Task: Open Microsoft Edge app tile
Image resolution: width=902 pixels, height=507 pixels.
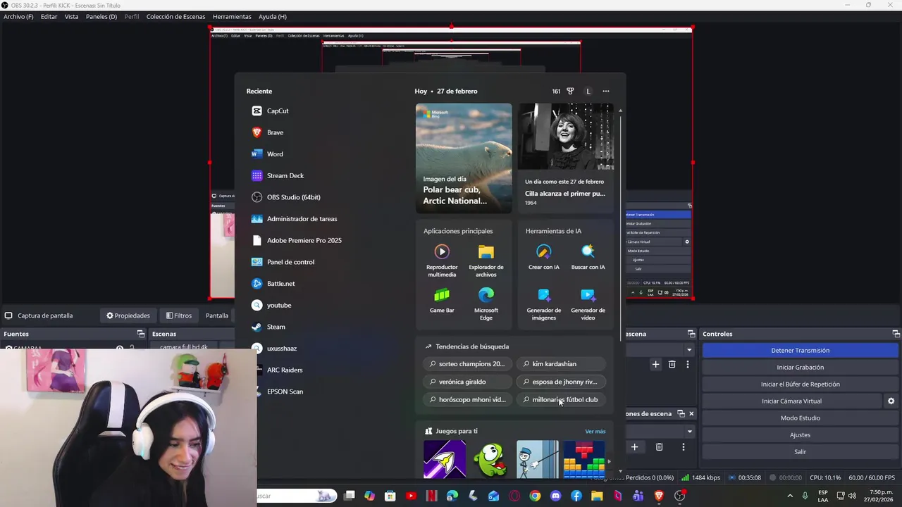Action: (486, 303)
